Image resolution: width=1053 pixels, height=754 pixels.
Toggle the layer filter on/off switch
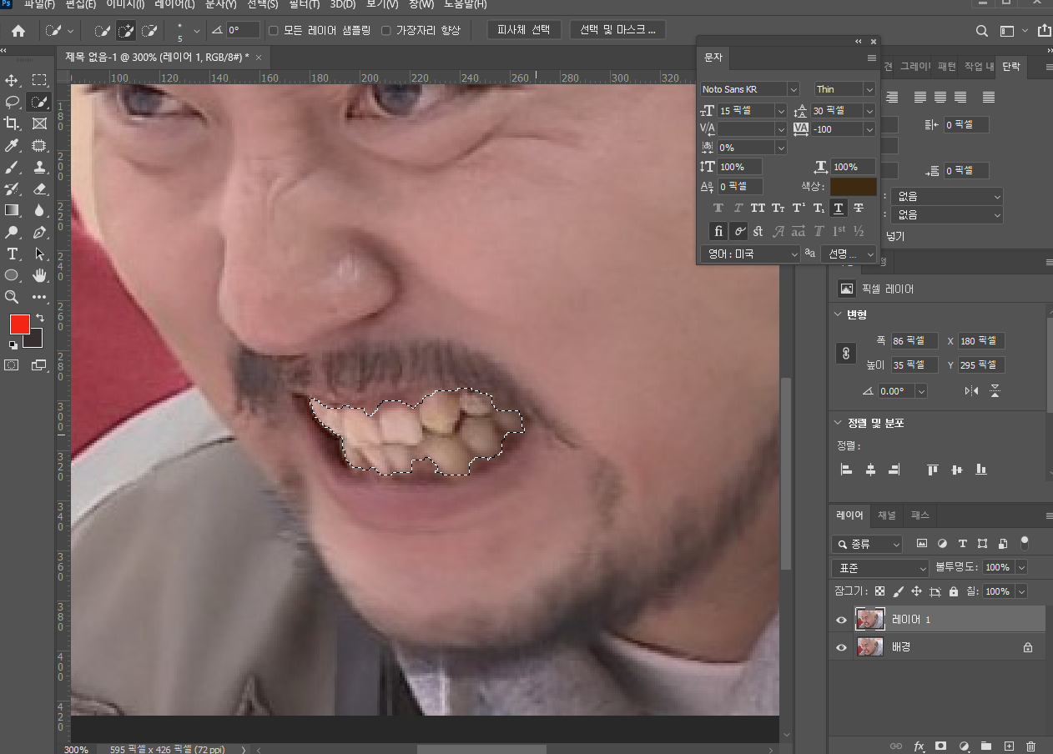pyautogui.click(x=1025, y=543)
